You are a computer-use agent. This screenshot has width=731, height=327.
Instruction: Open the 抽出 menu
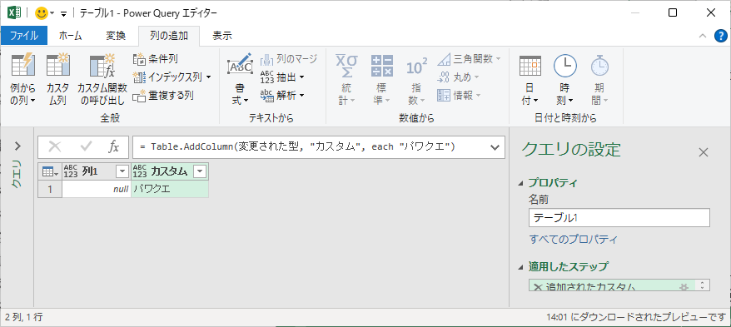(x=282, y=77)
